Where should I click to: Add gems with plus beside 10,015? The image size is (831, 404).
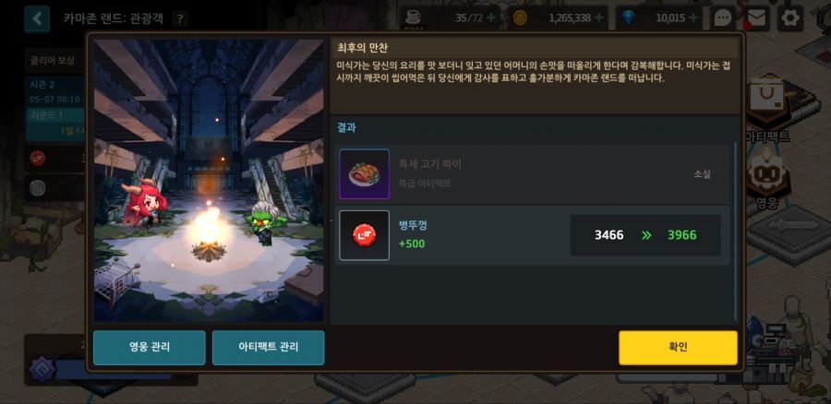point(693,18)
